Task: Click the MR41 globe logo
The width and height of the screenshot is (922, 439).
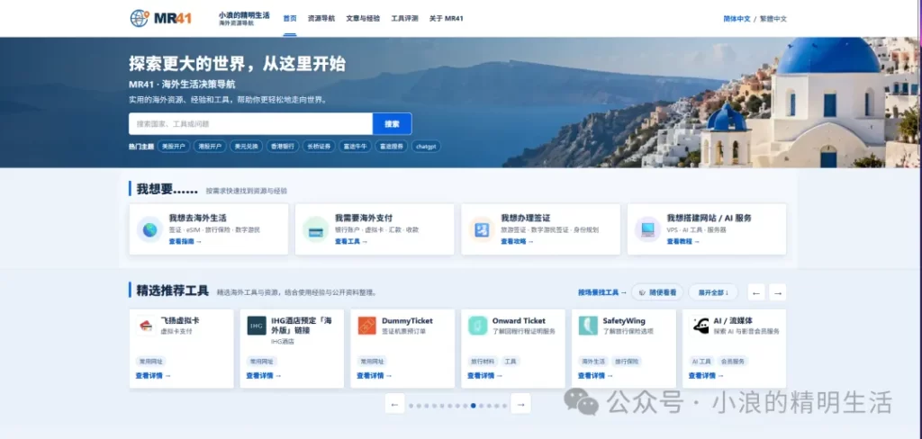Action: point(140,18)
